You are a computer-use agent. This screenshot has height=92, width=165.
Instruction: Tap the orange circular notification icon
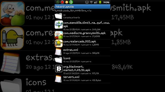coord(67,2)
